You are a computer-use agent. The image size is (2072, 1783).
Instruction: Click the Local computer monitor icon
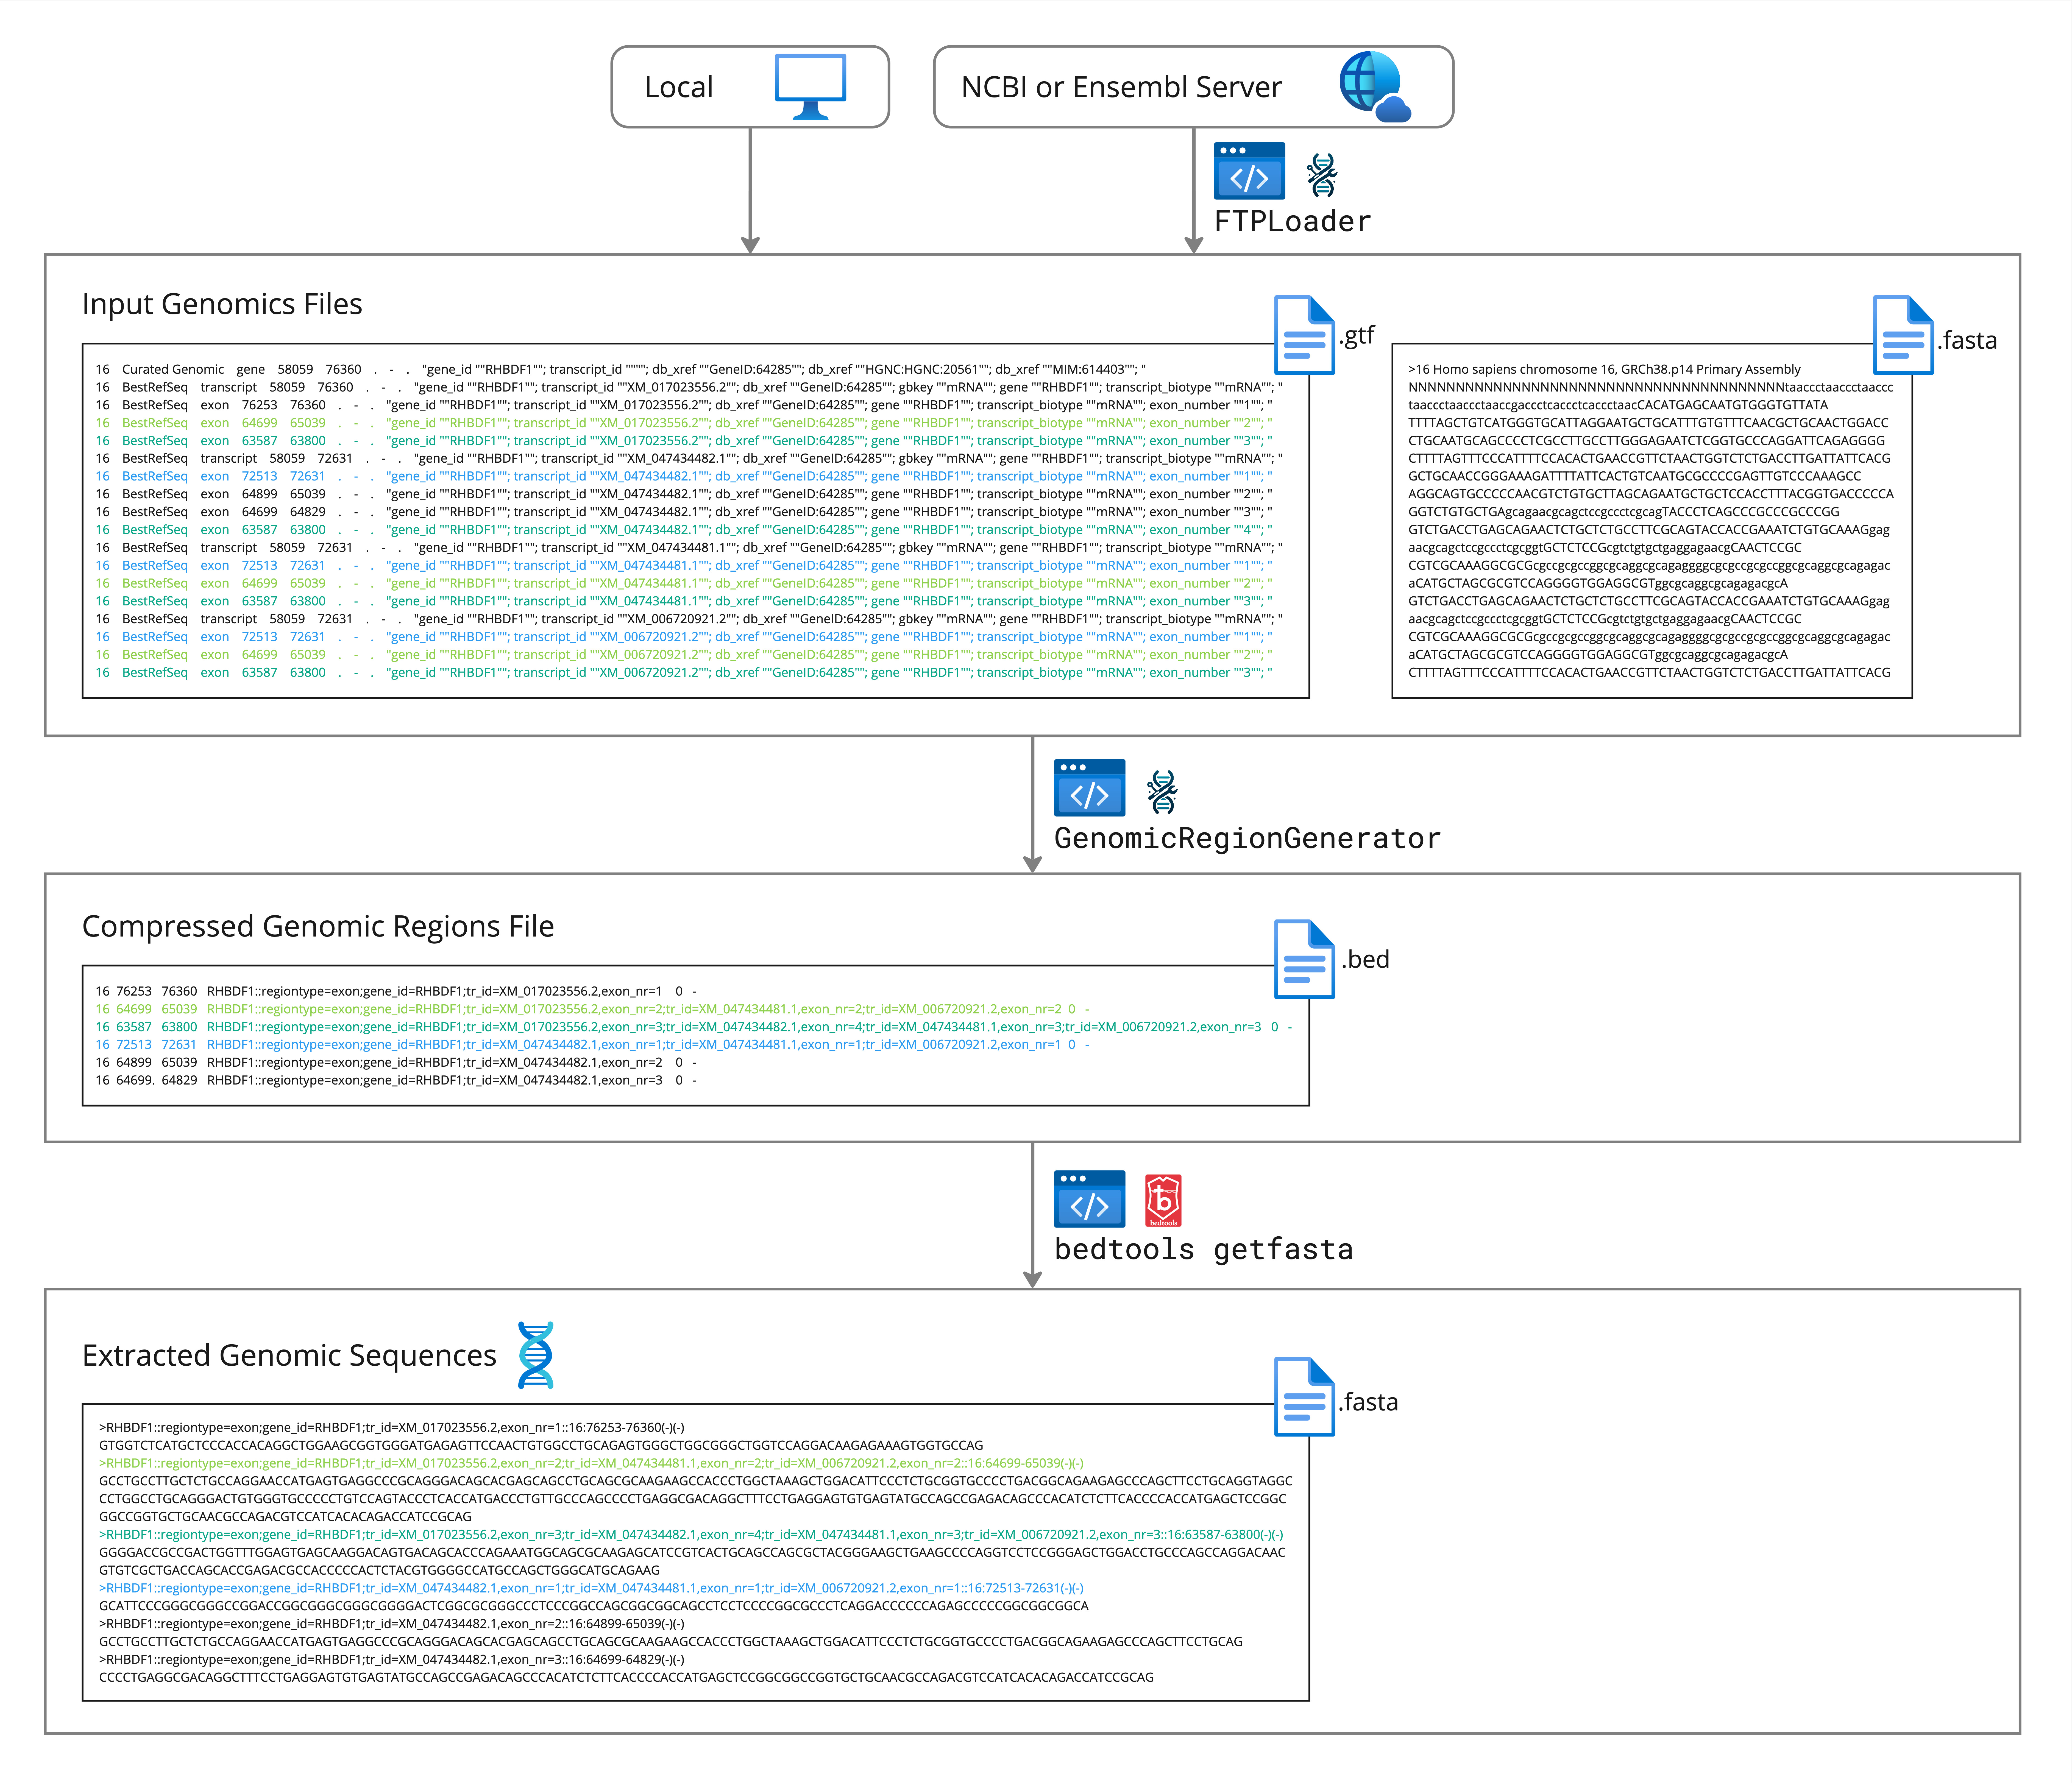click(810, 87)
